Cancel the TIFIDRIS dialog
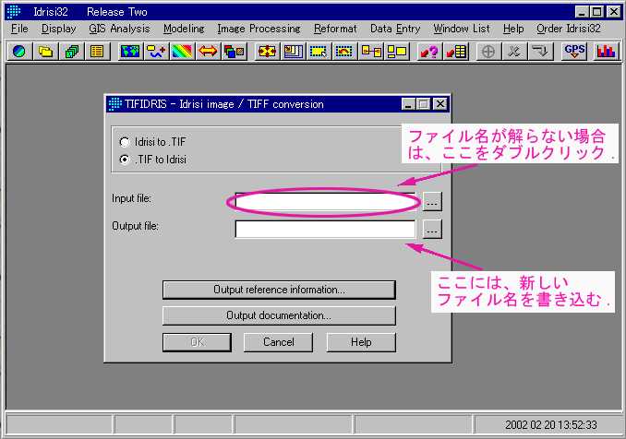 coord(278,342)
